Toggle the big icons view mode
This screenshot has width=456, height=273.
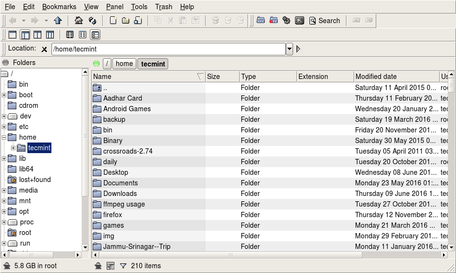coord(70,35)
